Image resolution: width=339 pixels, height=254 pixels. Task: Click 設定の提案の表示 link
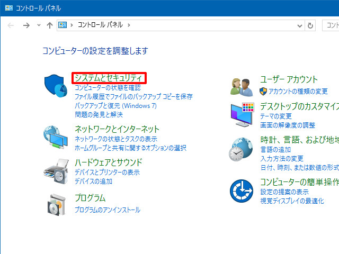pos(284,192)
